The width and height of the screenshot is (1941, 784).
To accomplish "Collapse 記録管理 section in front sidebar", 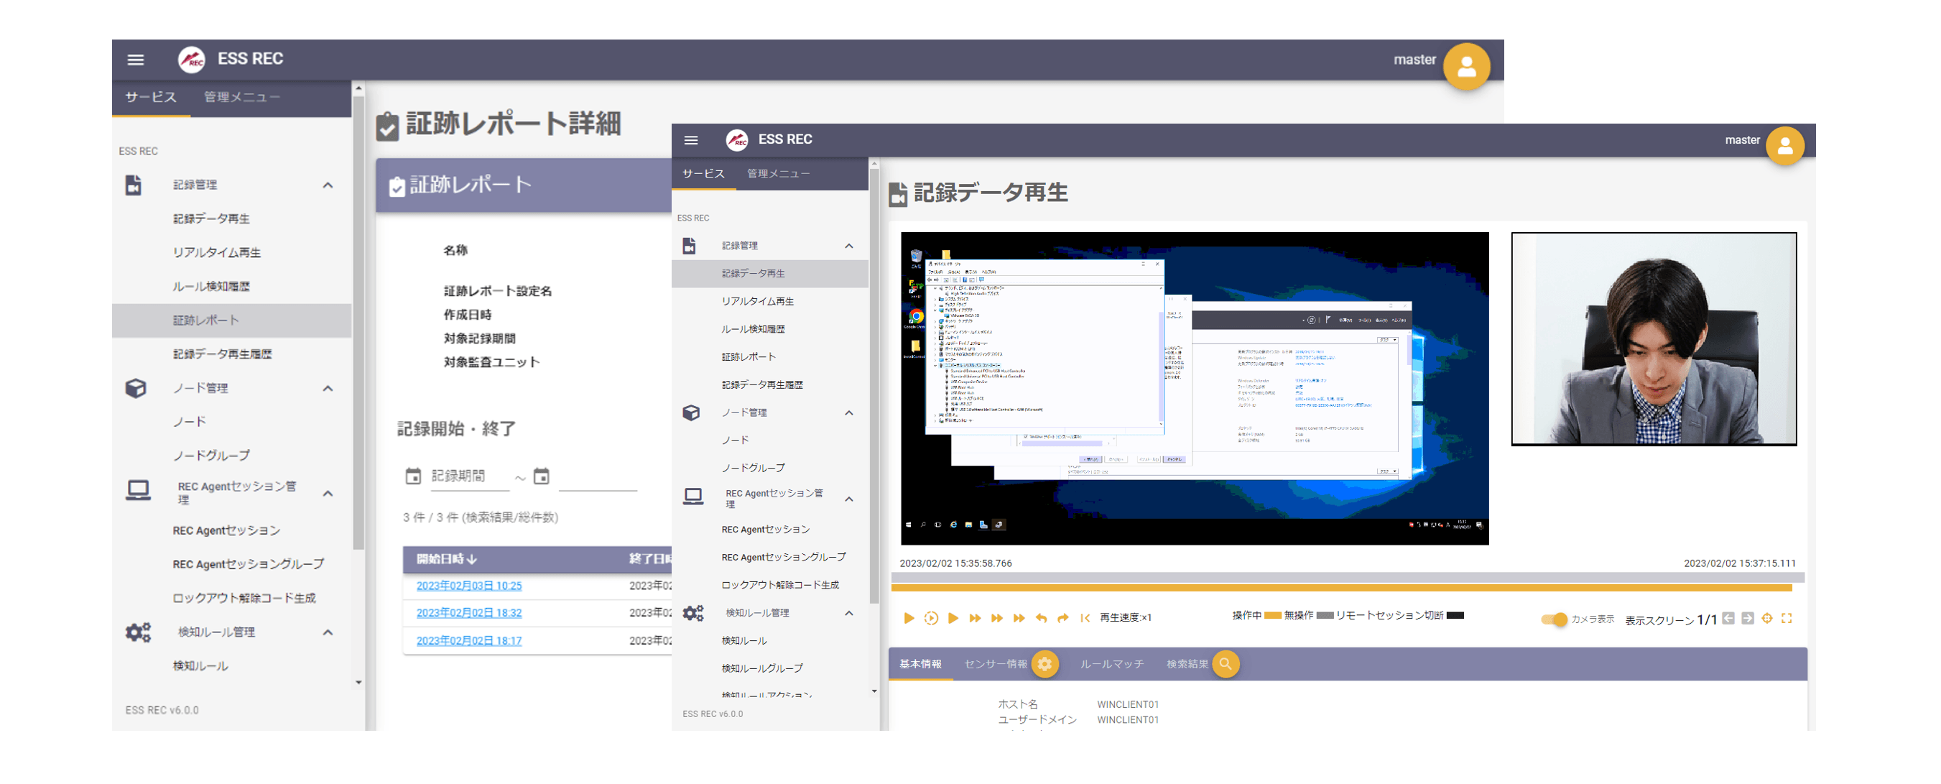I will 848,246.
